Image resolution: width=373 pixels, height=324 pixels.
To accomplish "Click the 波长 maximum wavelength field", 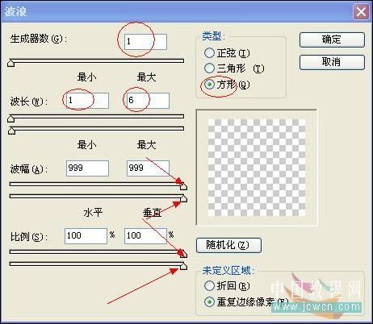I will point(148,101).
